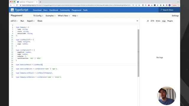The height and width of the screenshot is (106, 189).
Task: Click the 'type CompanyListOptions' code line
Action: [x=39, y=77]
